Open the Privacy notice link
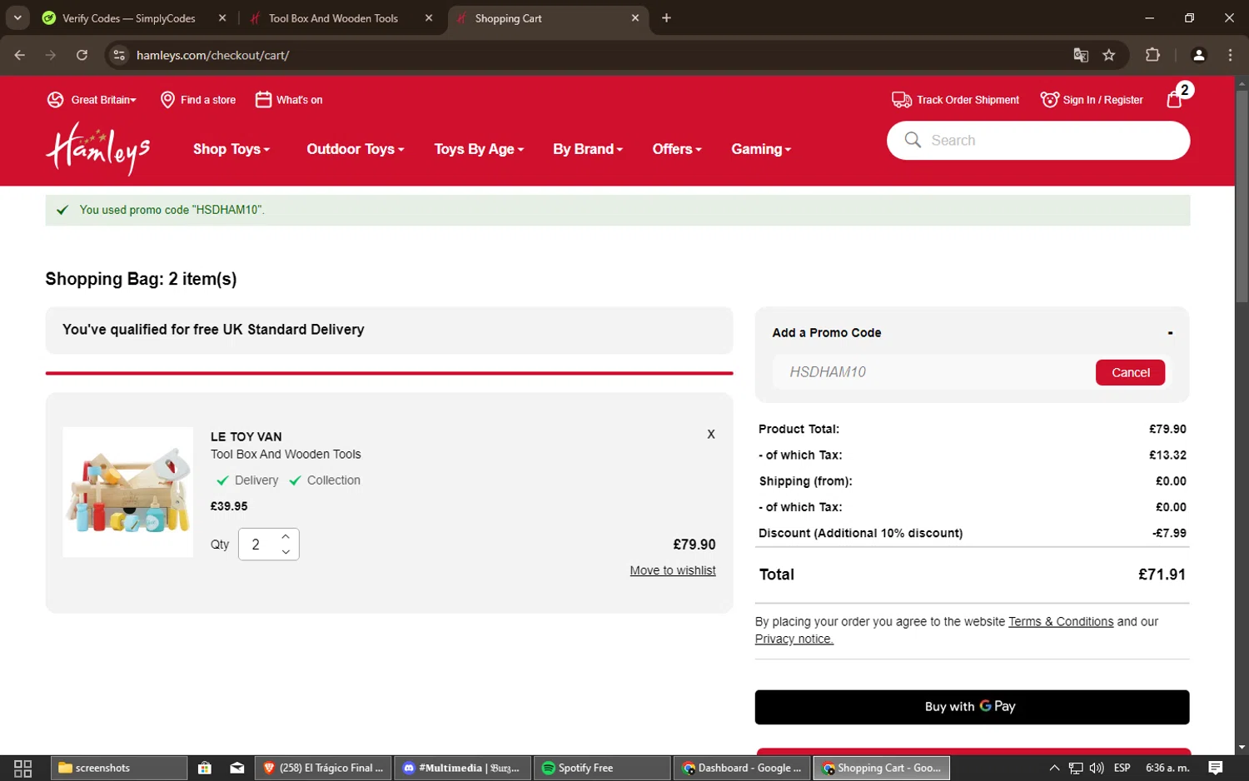The height and width of the screenshot is (781, 1249). pos(794,639)
